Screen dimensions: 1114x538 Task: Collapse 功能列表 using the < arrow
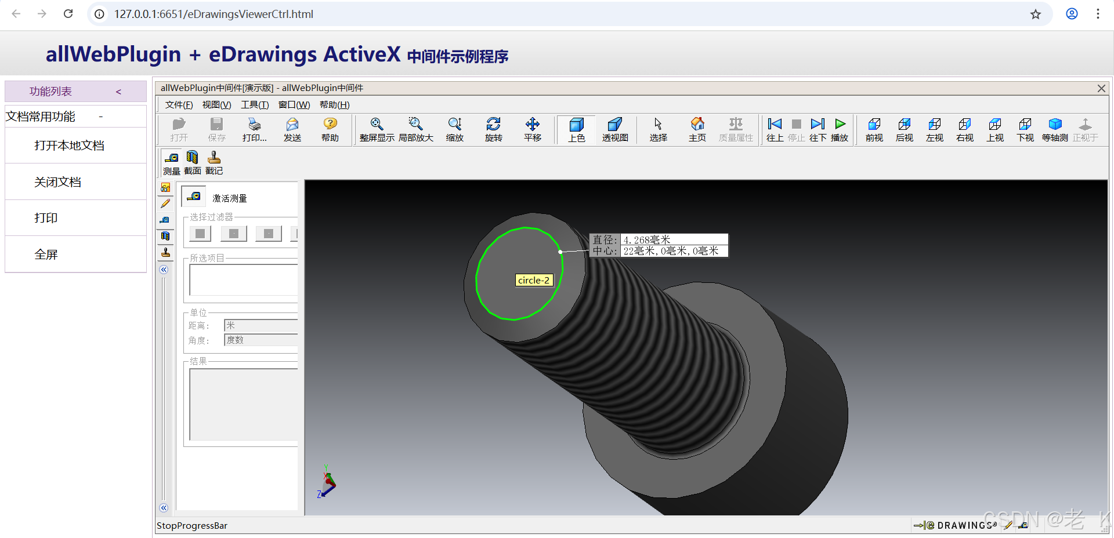tap(118, 91)
